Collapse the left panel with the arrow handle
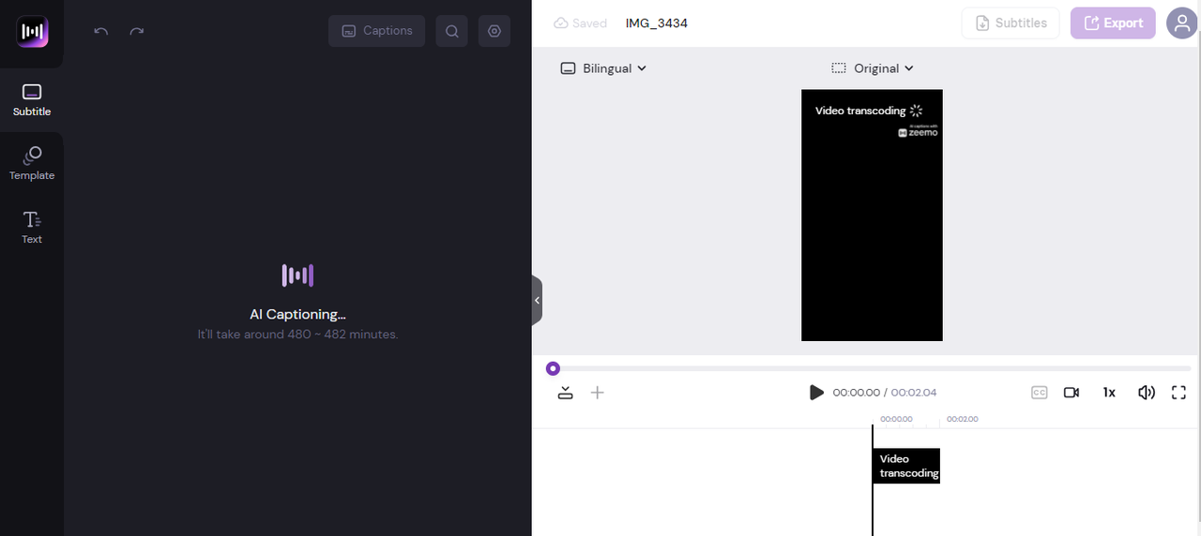The width and height of the screenshot is (1201, 536). tap(537, 301)
